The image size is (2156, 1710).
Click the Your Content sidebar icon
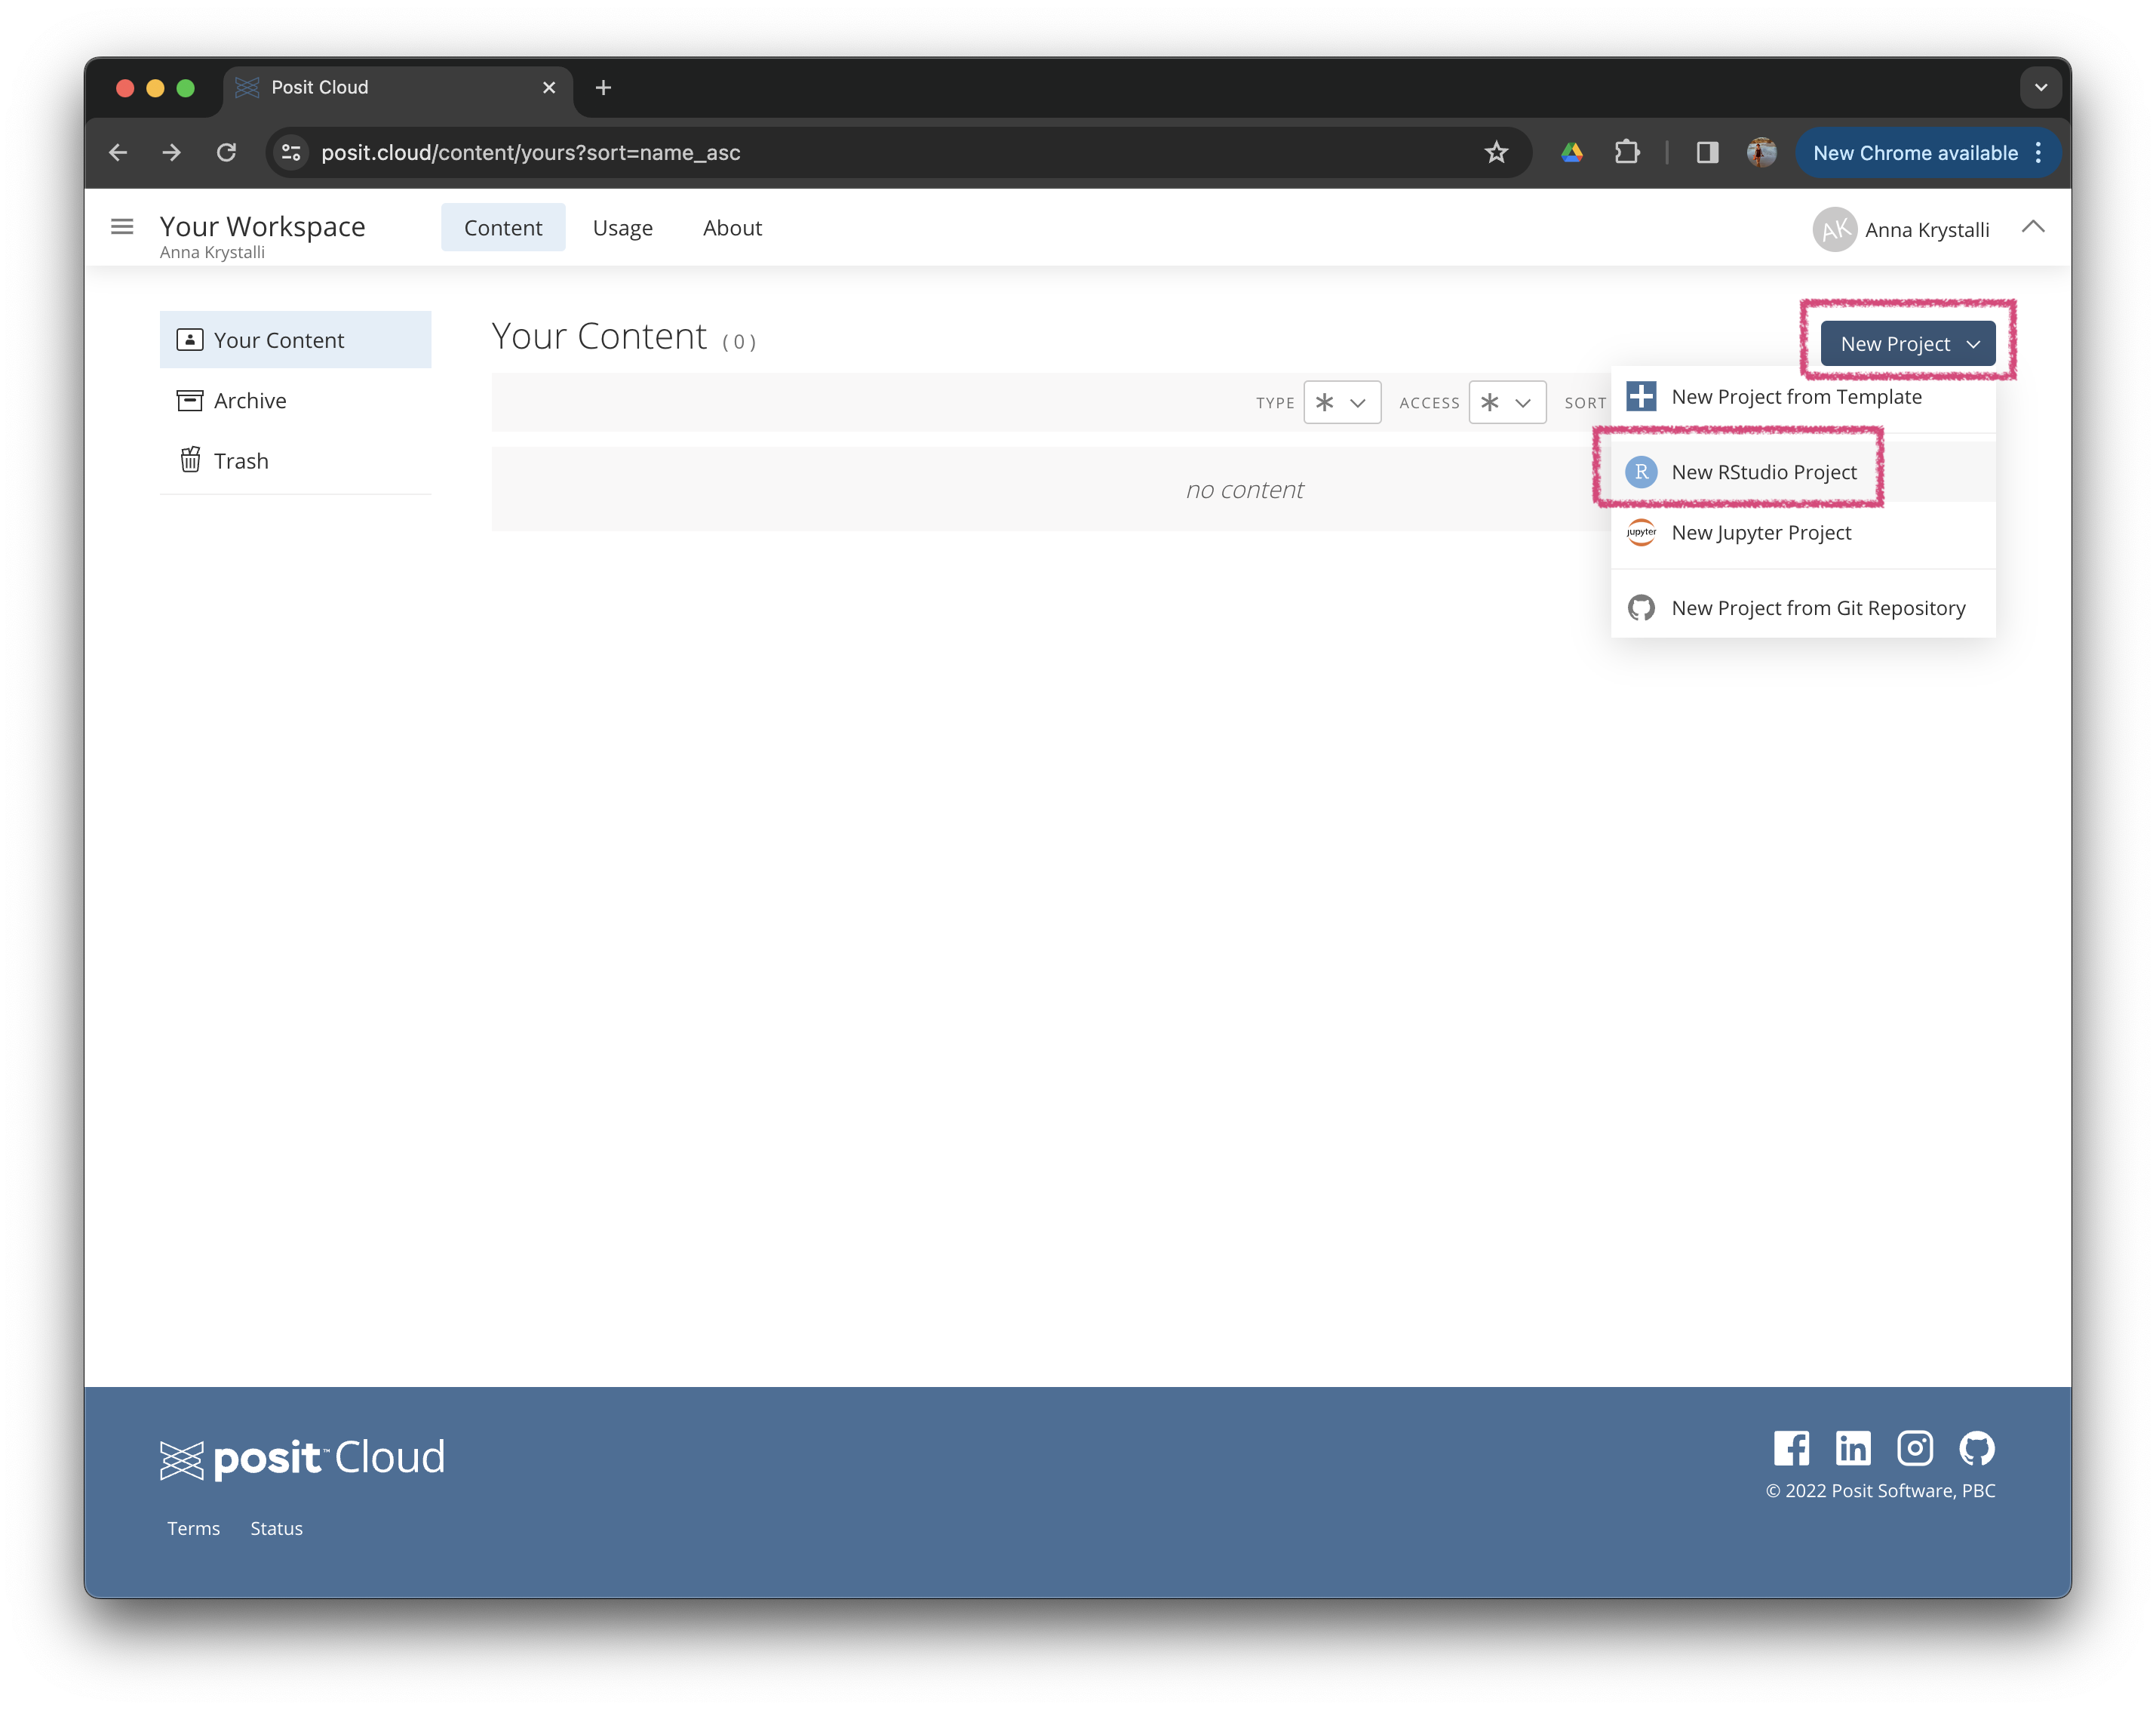(x=190, y=340)
